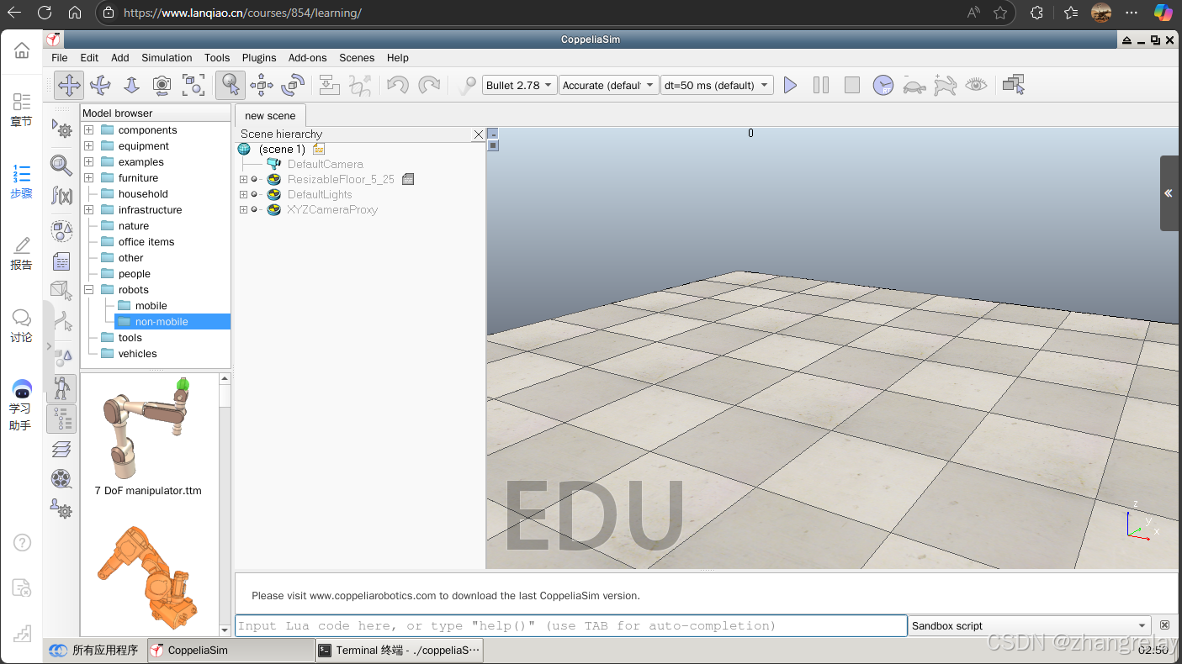
Task: Select the object shift/translate tool
Action: click(262, 85)
